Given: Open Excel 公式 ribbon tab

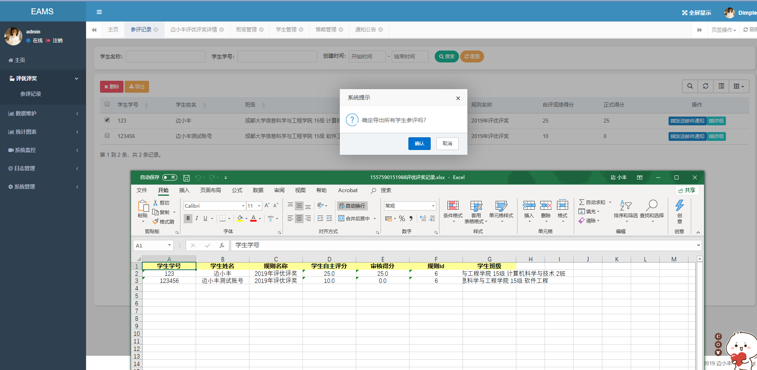Looking at the screenshot, I should tap(237, 190).
